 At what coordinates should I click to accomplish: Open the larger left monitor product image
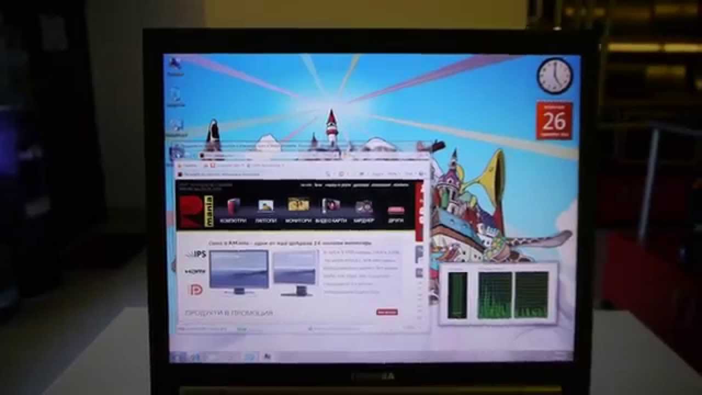click(x=239, y=272)
